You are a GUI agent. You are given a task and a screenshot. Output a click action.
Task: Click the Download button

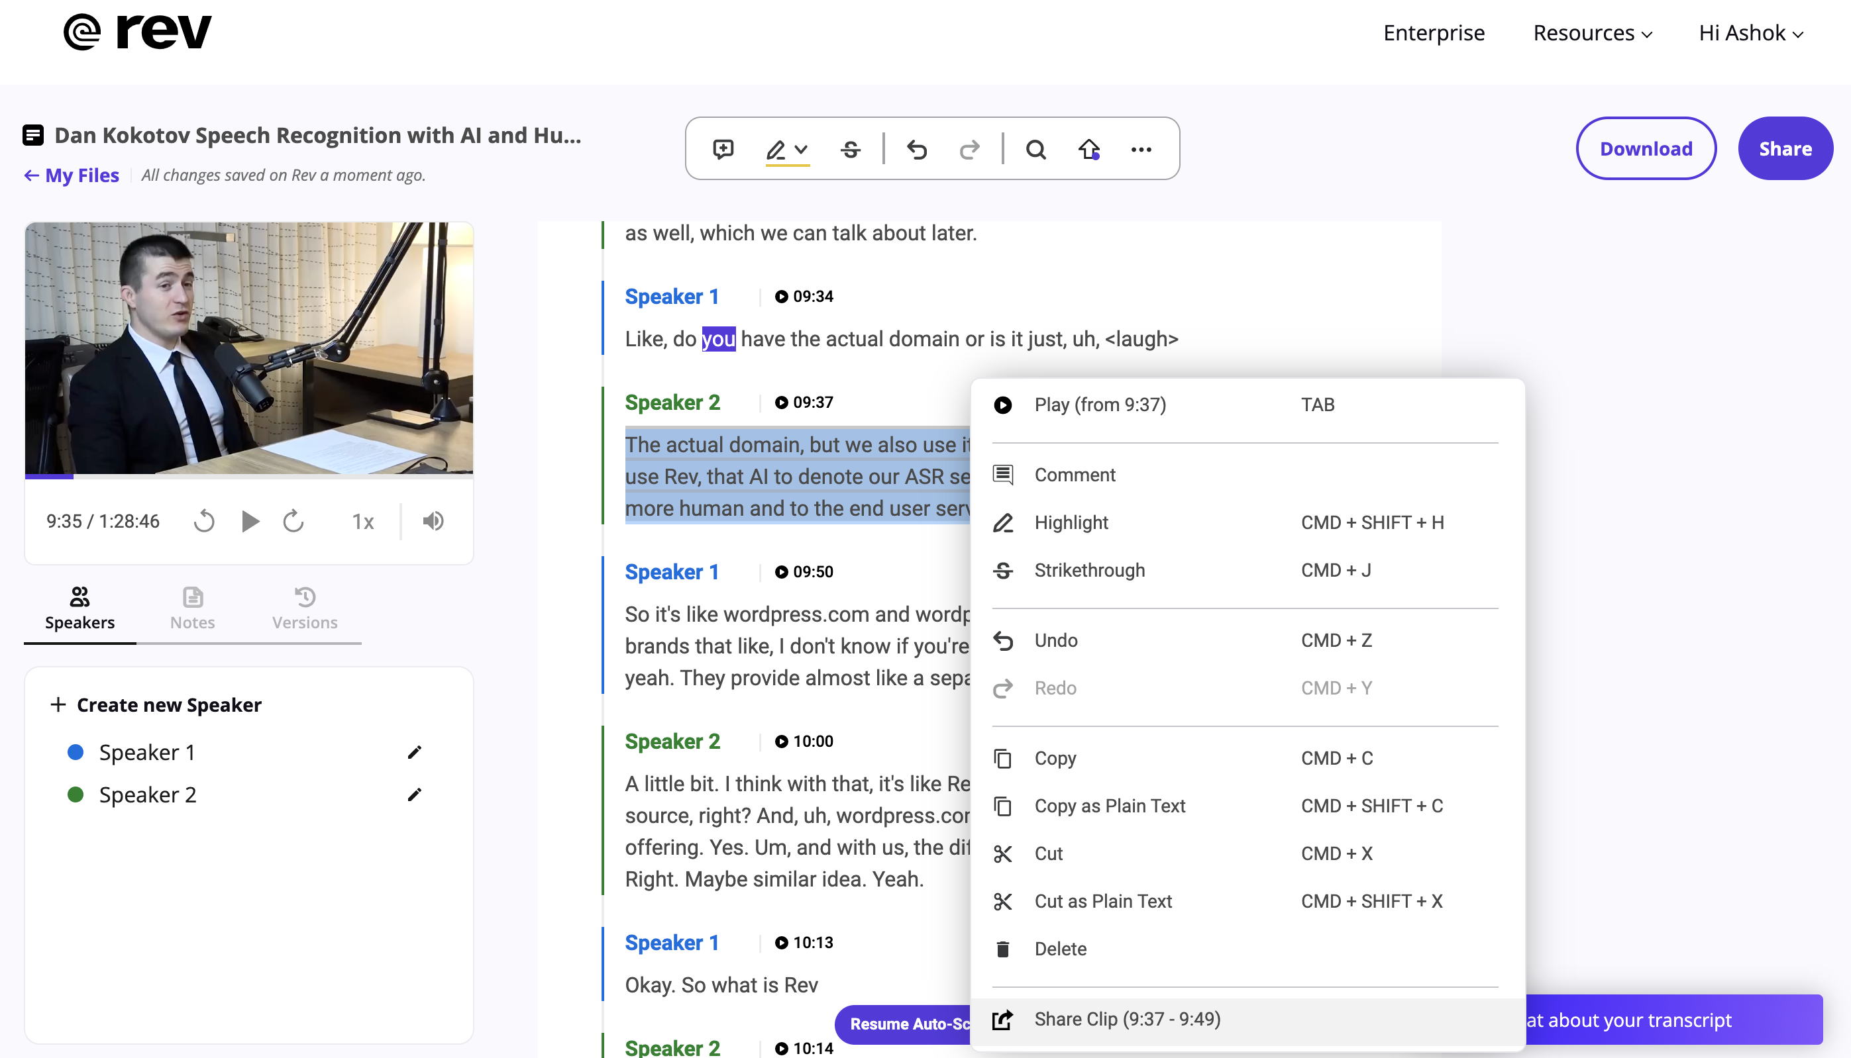click(1645, 148)
